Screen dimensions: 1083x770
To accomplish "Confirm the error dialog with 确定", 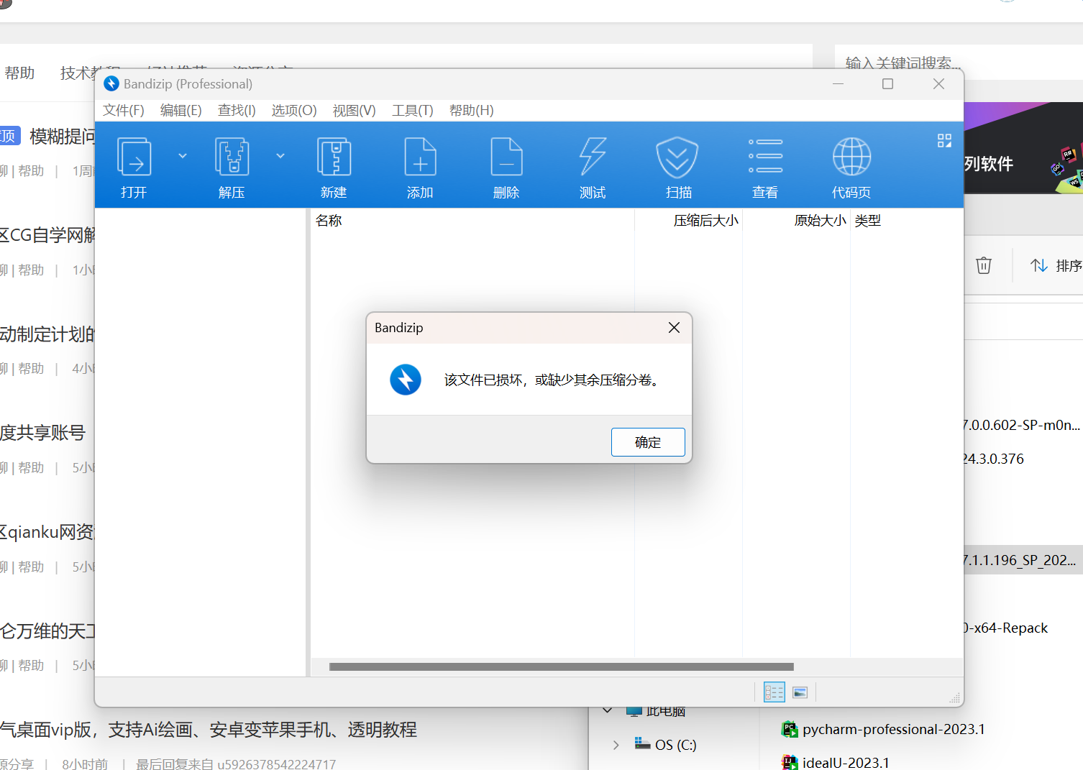I will [648, 442].
